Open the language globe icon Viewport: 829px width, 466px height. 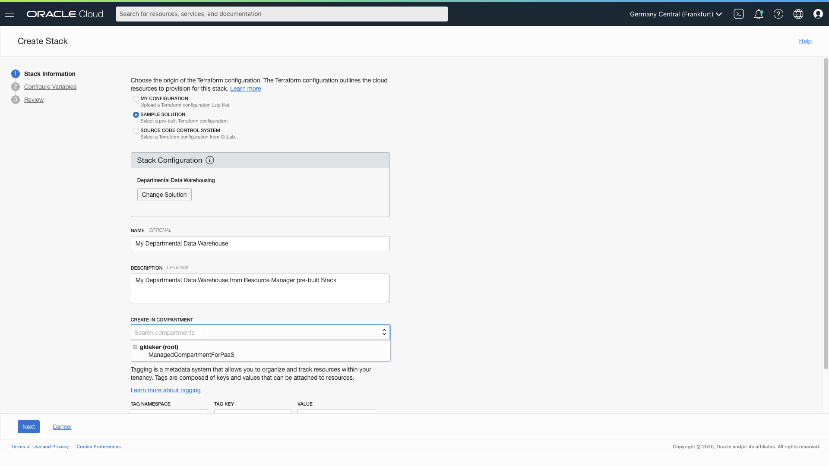[x=798, y=14]
